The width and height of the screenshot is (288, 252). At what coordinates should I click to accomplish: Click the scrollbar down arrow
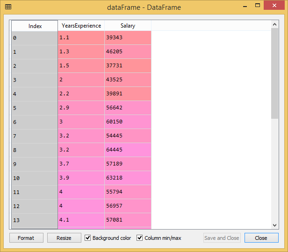(x=274, y=225)
